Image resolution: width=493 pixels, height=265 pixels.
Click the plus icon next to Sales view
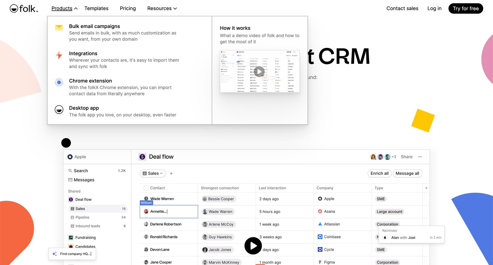click(171, 174)
